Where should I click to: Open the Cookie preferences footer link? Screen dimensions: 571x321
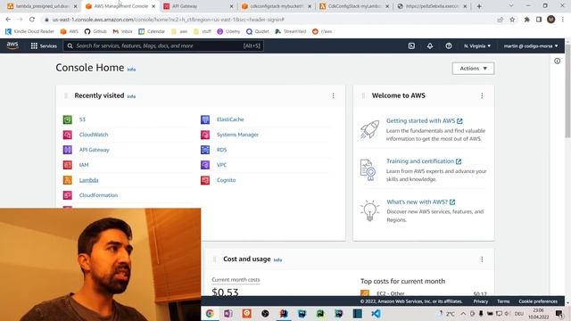(538, 301)
